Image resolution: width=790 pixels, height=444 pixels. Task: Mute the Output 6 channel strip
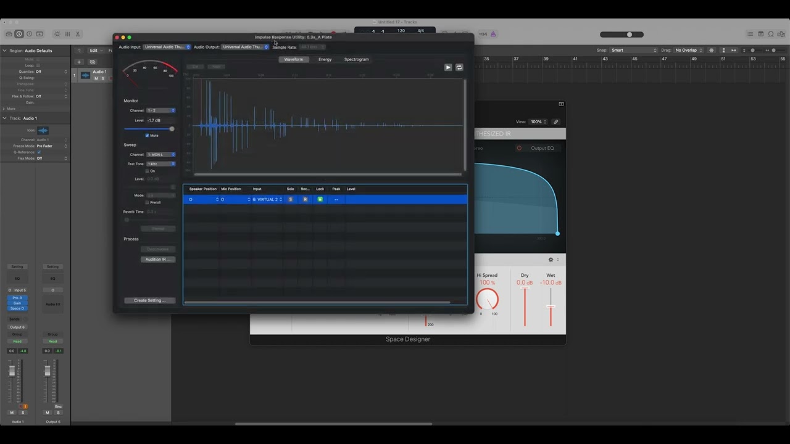(47, 413)
